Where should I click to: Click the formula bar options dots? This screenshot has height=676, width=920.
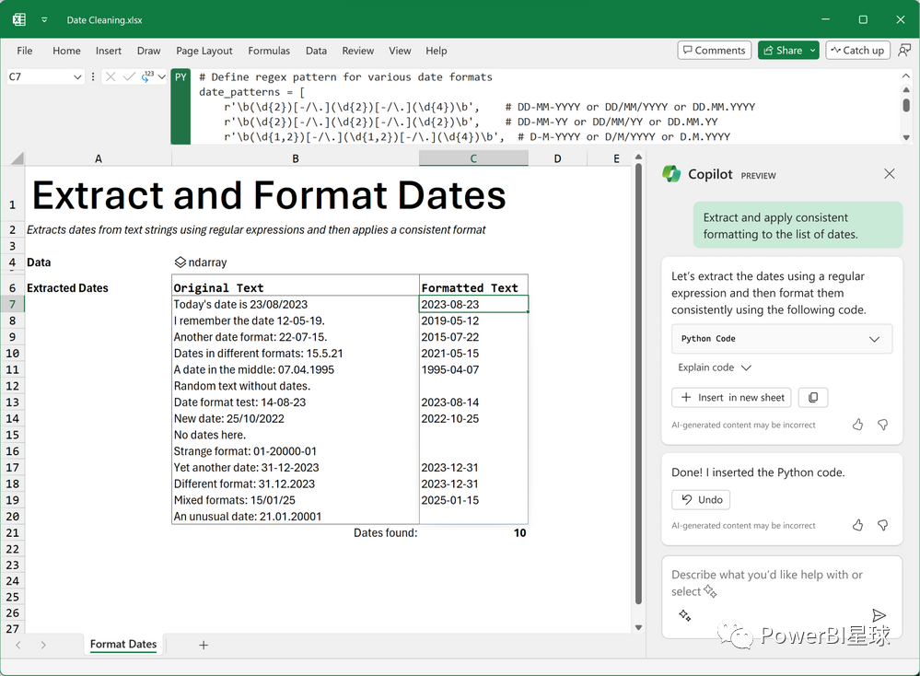pyautogui.click(x=93, y=76)
